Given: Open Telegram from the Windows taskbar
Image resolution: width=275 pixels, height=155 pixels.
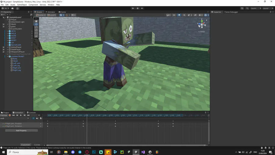Looking at the screenshot, I should [80, 152].
